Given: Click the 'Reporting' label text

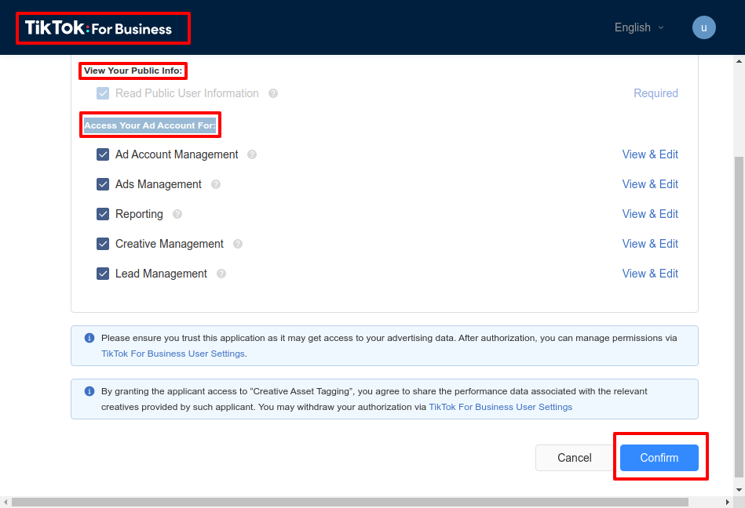Looking at the screenshot, I should pyautogui.click(x=139, y=214).
